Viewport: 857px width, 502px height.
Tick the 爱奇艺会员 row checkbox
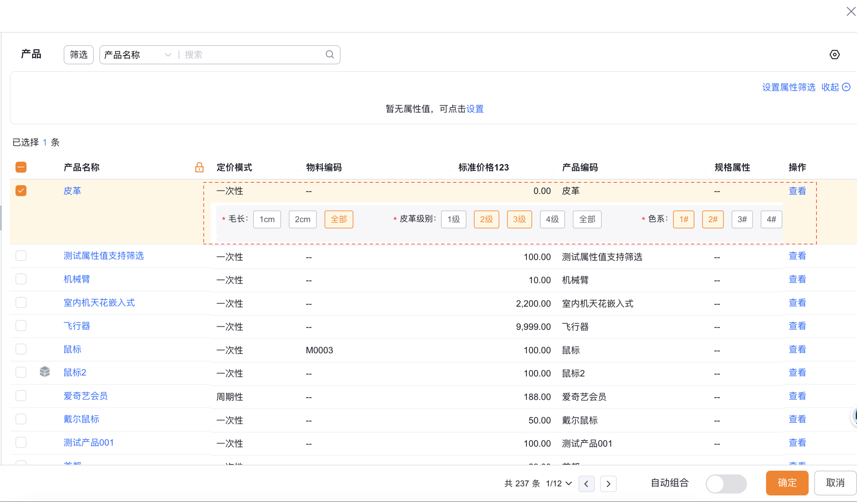click(21, 395)
